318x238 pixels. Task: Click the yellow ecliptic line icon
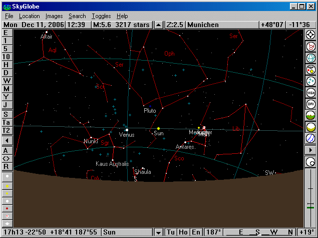coord(310,127)
